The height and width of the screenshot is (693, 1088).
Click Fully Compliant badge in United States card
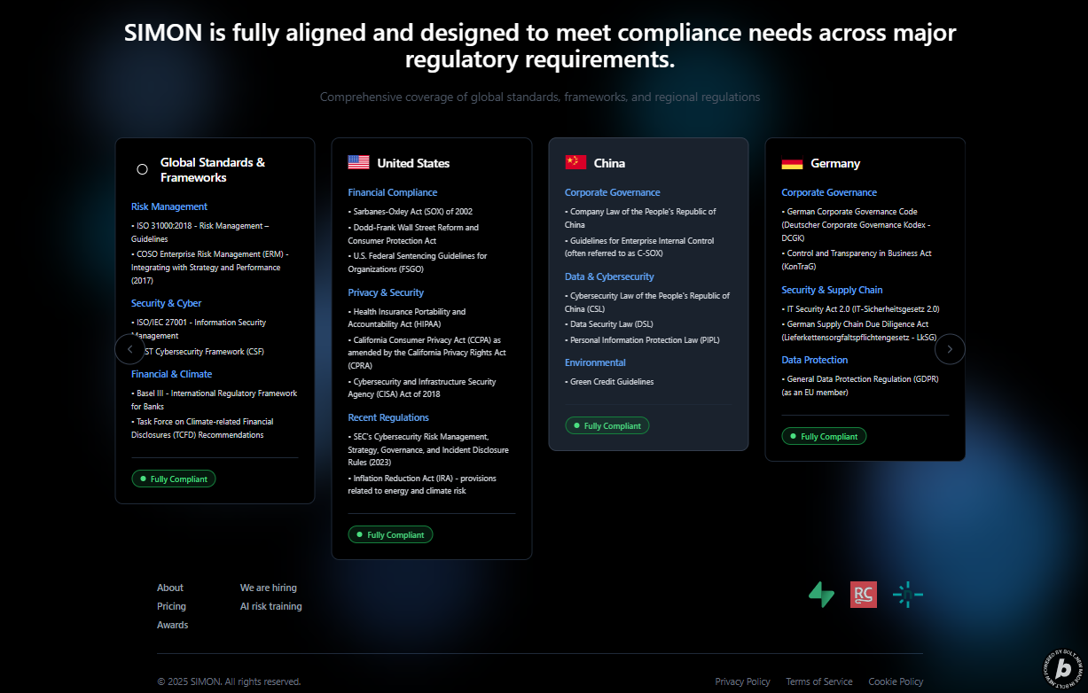coord(390,534)
